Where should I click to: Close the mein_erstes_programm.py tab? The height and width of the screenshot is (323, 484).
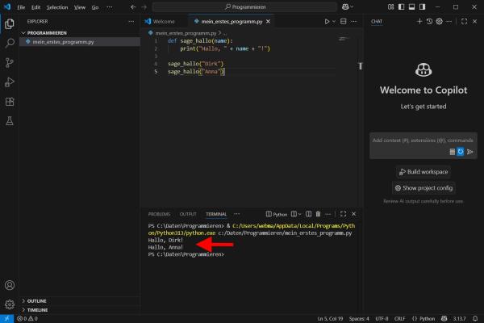268,21
